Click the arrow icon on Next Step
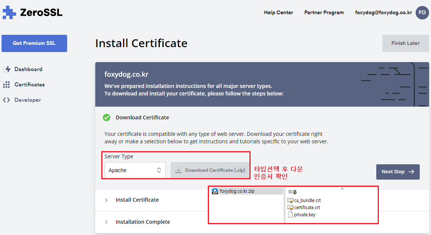The height and width of the screenshot is (235, 431). (x=411, y=172)
